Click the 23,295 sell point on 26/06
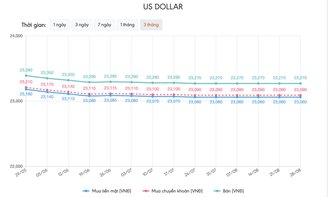 (111, 82)
